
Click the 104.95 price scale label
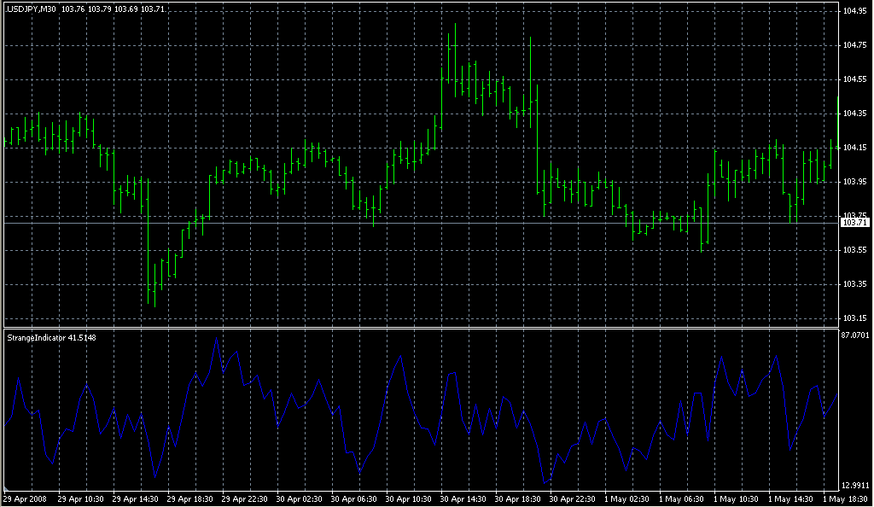(x=854, y=11)
